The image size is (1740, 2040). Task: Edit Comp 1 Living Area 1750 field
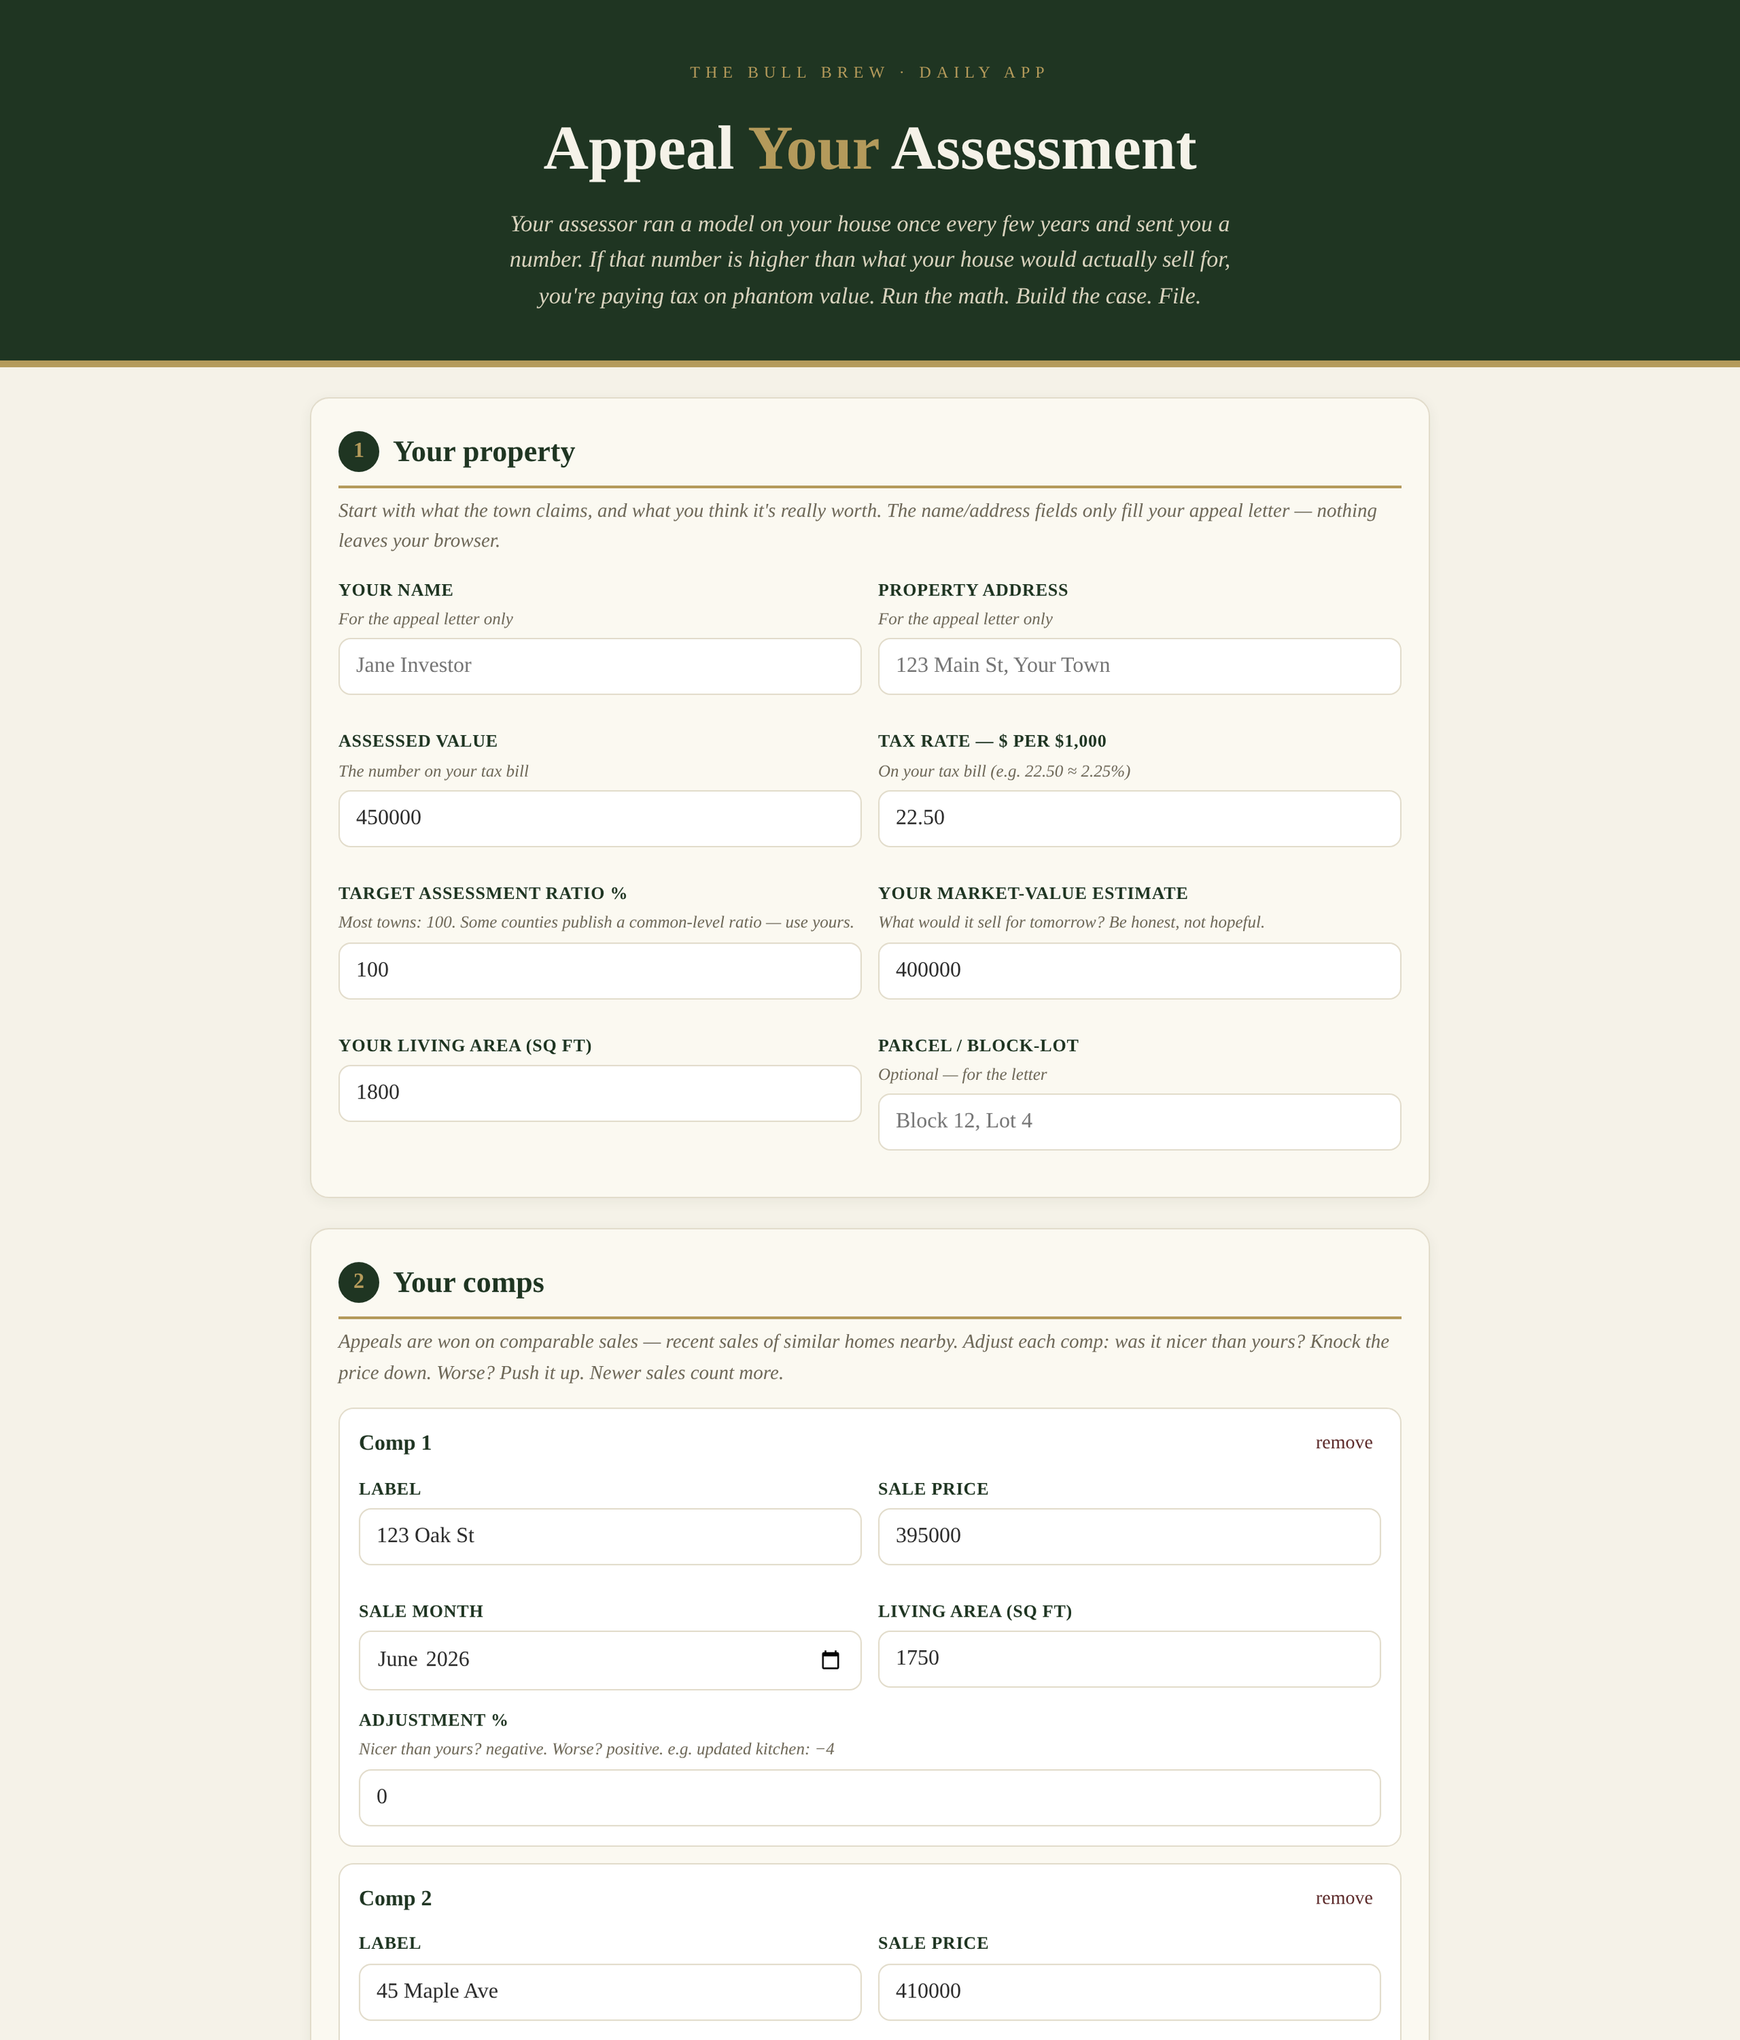point(1129,1659)
